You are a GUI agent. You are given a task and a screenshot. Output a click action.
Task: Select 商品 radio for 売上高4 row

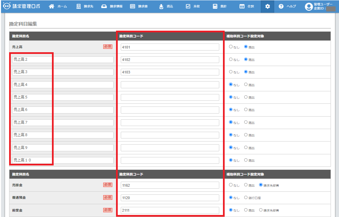point(246,85)
